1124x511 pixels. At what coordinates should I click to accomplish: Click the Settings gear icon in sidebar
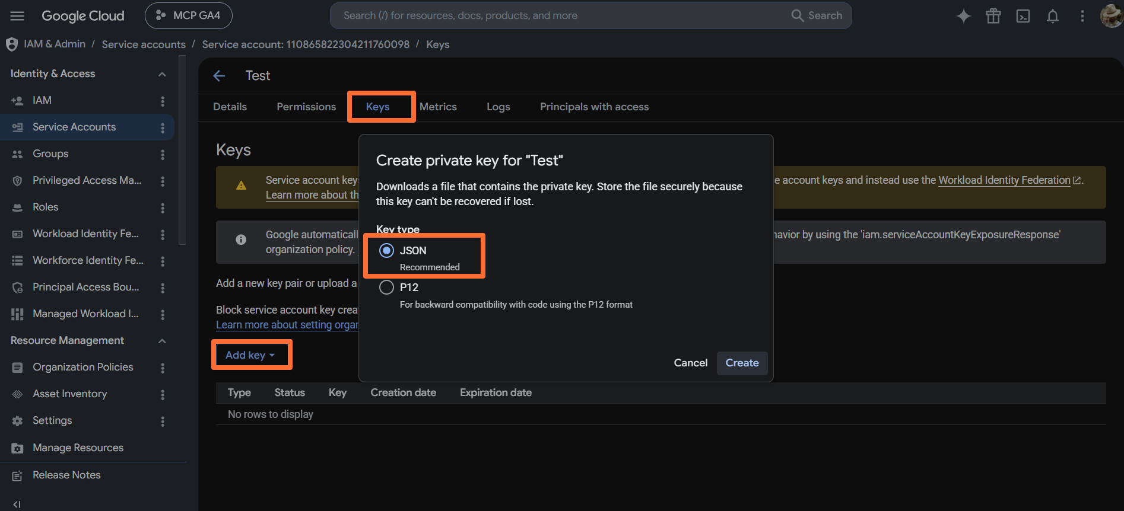click(17, 421)
